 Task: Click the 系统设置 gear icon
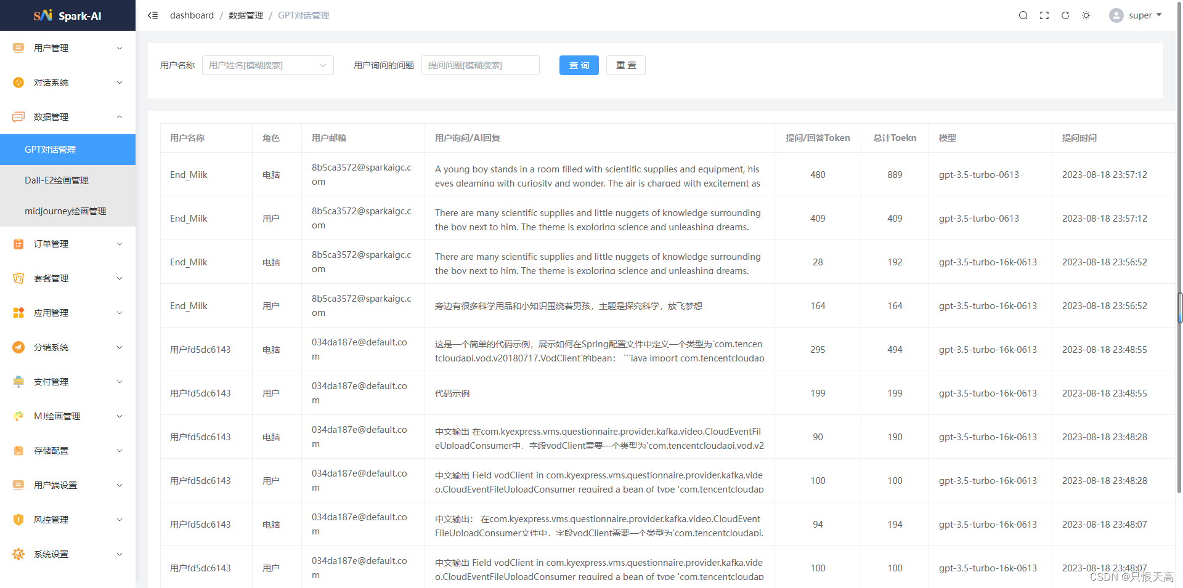18,554
